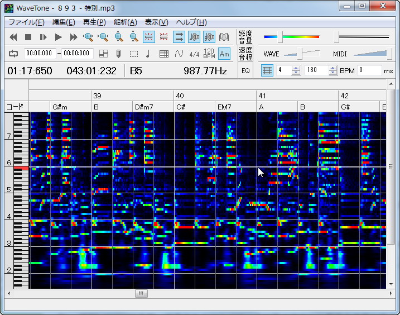Toggle loop playback icon
Viewport: 400px width, 315px height.
click(x=13, y=54)
